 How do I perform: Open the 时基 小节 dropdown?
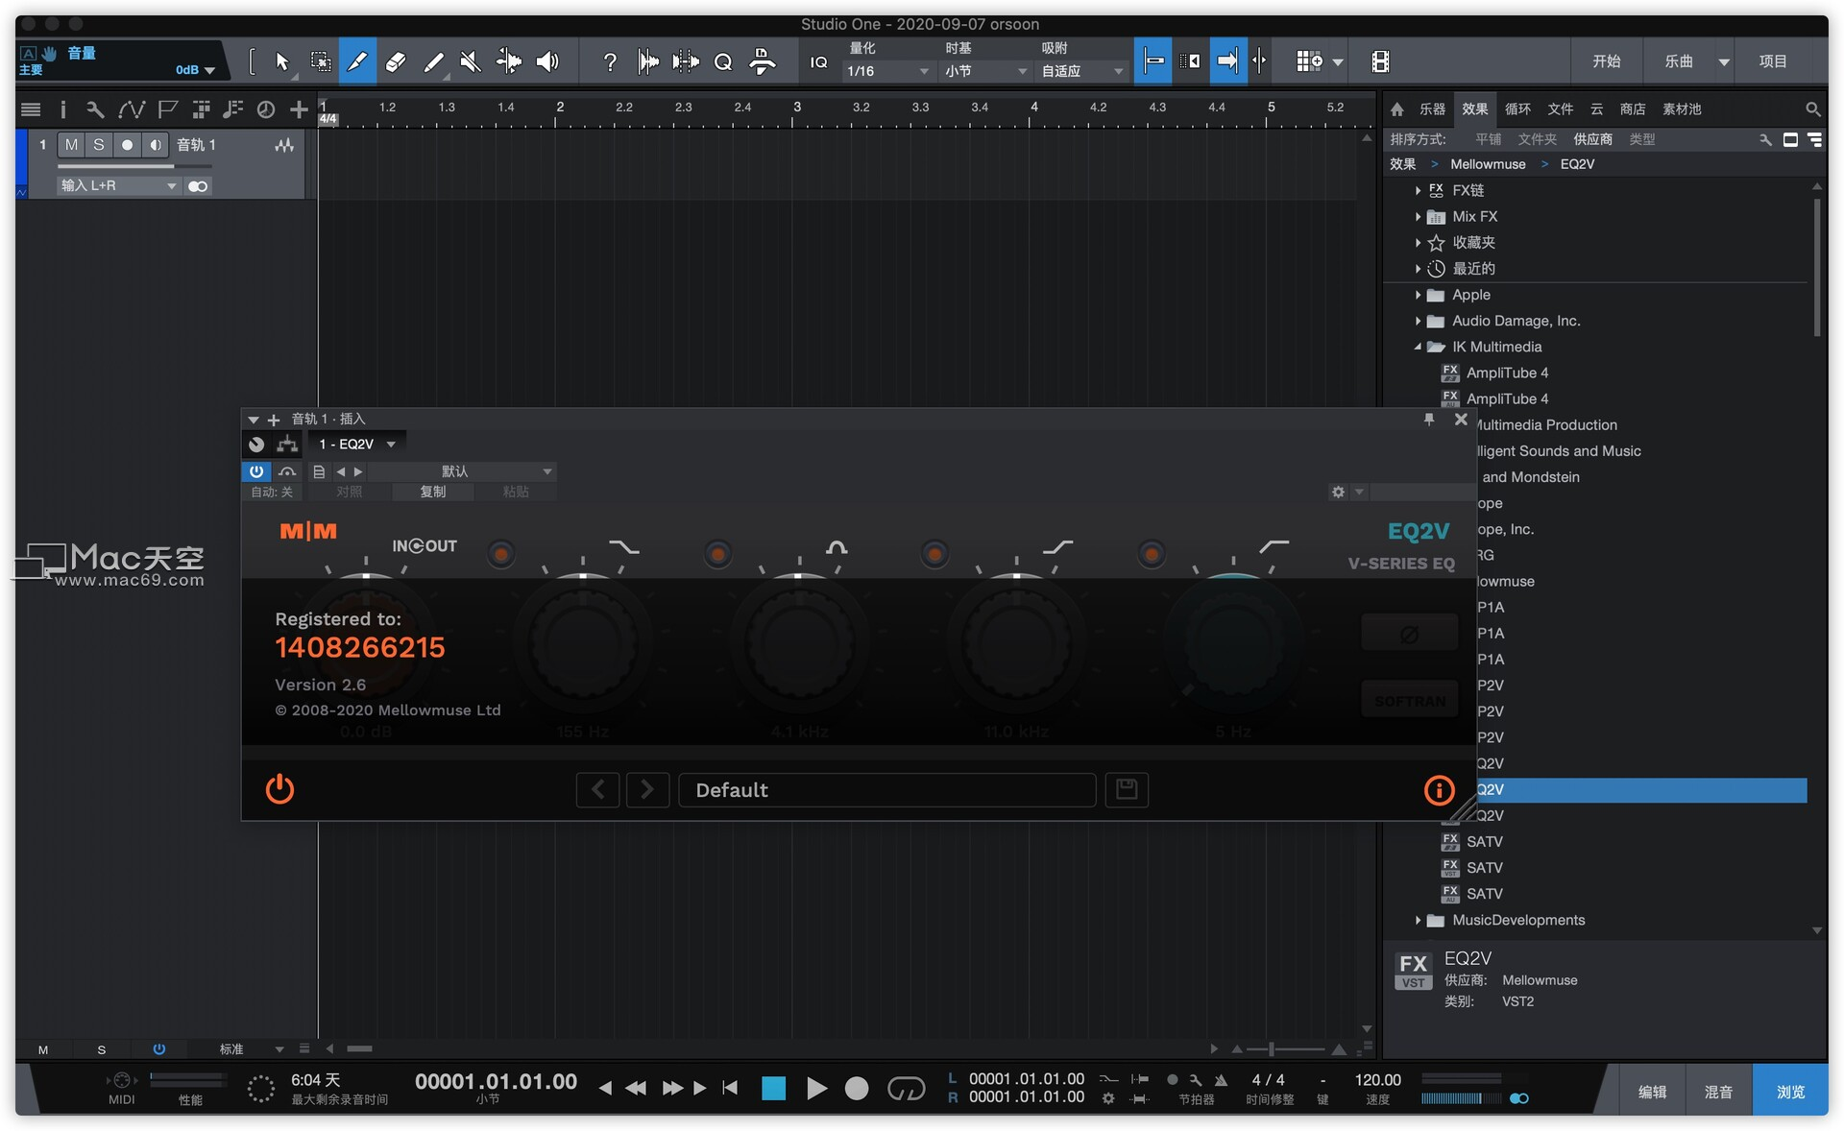985,71
